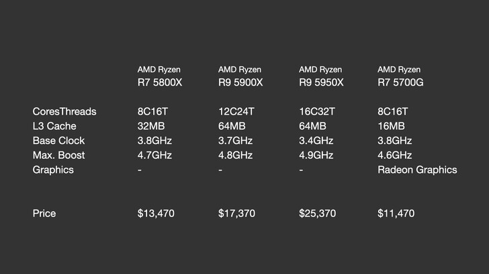The height and width of the screenshot is (274, 489).
Task: Click the Max. Boost row label
Action: (58, 155)
